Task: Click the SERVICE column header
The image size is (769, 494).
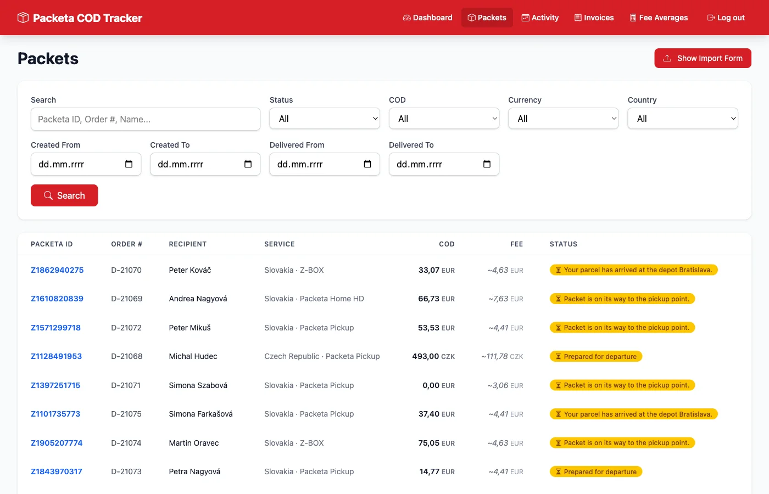Action: pos(280,244)
